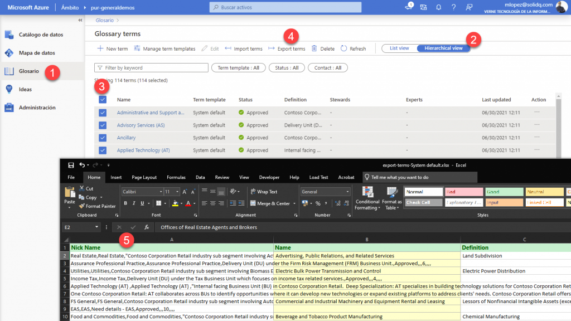Click the Format Painter icon in Excel
The height and width of the screenshot is (321, 571).
(x=81, y=206)
